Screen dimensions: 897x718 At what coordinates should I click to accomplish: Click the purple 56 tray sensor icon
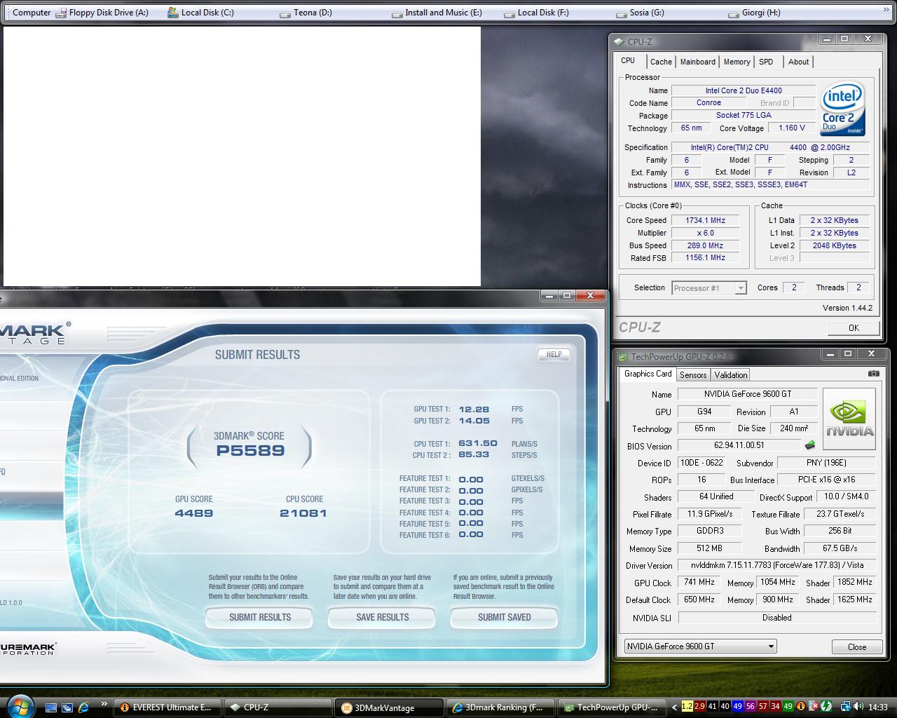750,707
